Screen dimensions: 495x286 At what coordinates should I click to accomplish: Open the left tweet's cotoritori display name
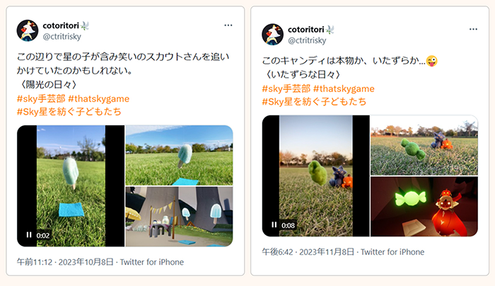coord(61,25)
